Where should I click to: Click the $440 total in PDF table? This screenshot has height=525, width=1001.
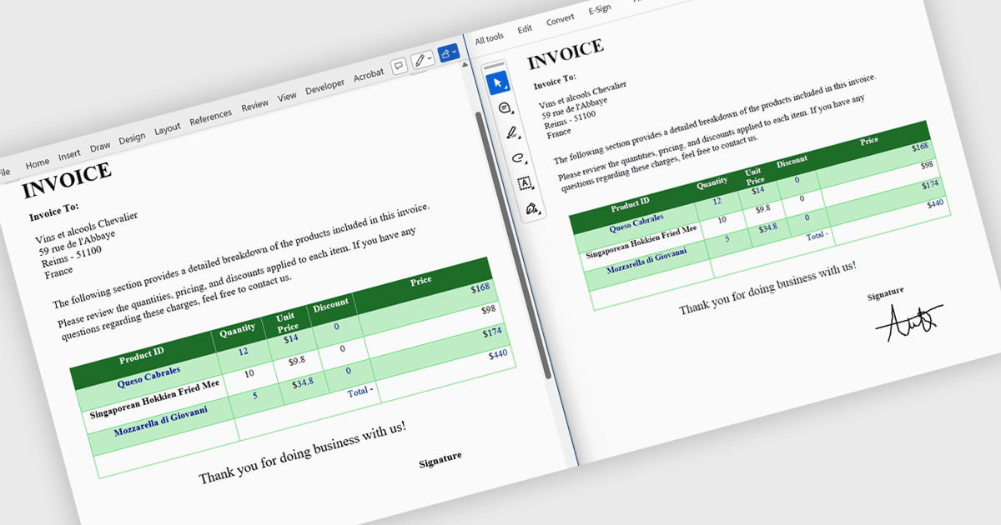pos(934,203)
